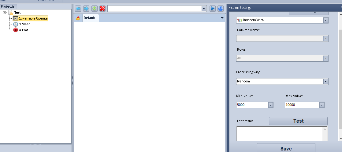Open the Max value 10000 dropdown arrow
The width and height of the screenshot is (342, 152).
tap(322, 105)
